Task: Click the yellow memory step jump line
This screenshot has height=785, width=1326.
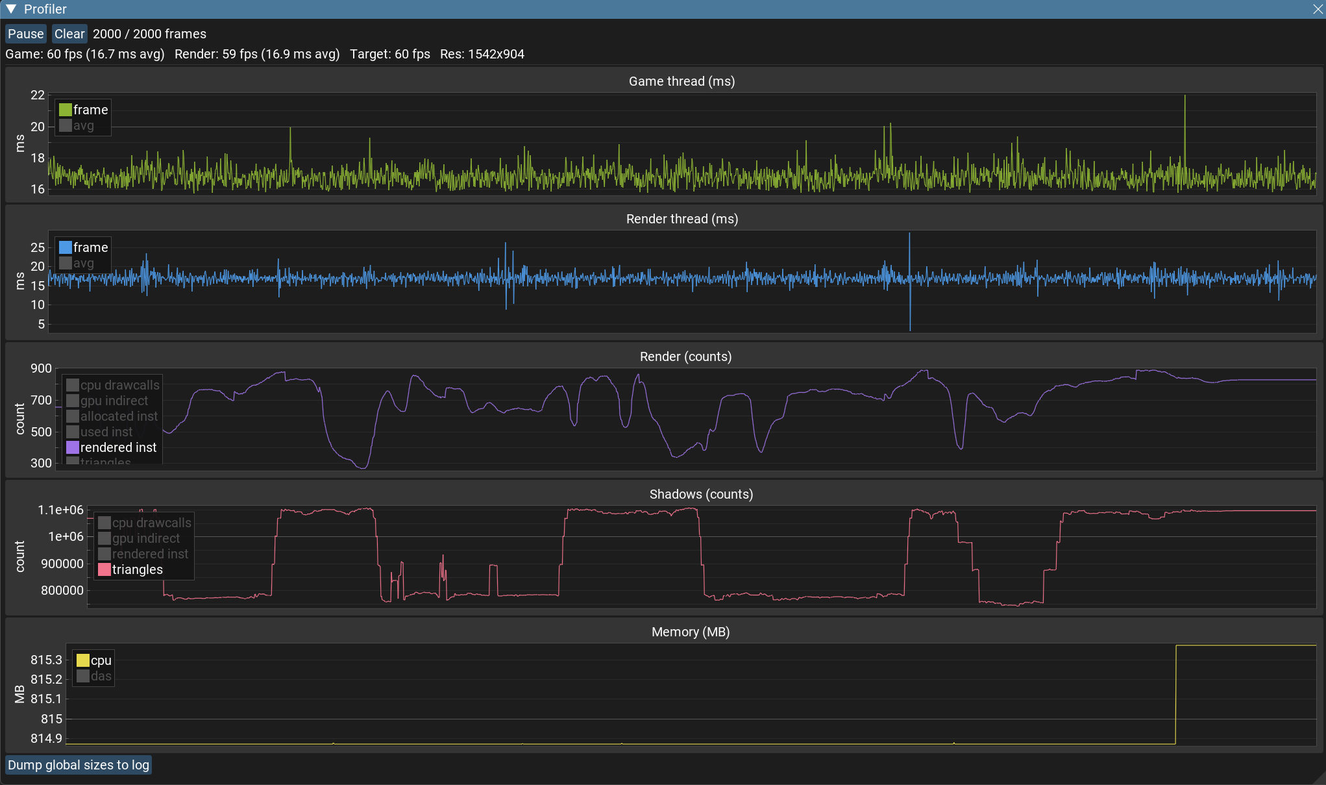Action: tap(1175, 694)
